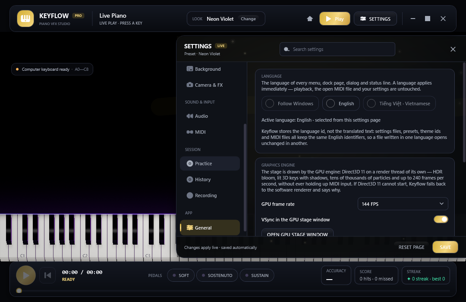Toggle the Sustain pedal
The height and width of the screenshot is (302, 466).
pos(257,275)
